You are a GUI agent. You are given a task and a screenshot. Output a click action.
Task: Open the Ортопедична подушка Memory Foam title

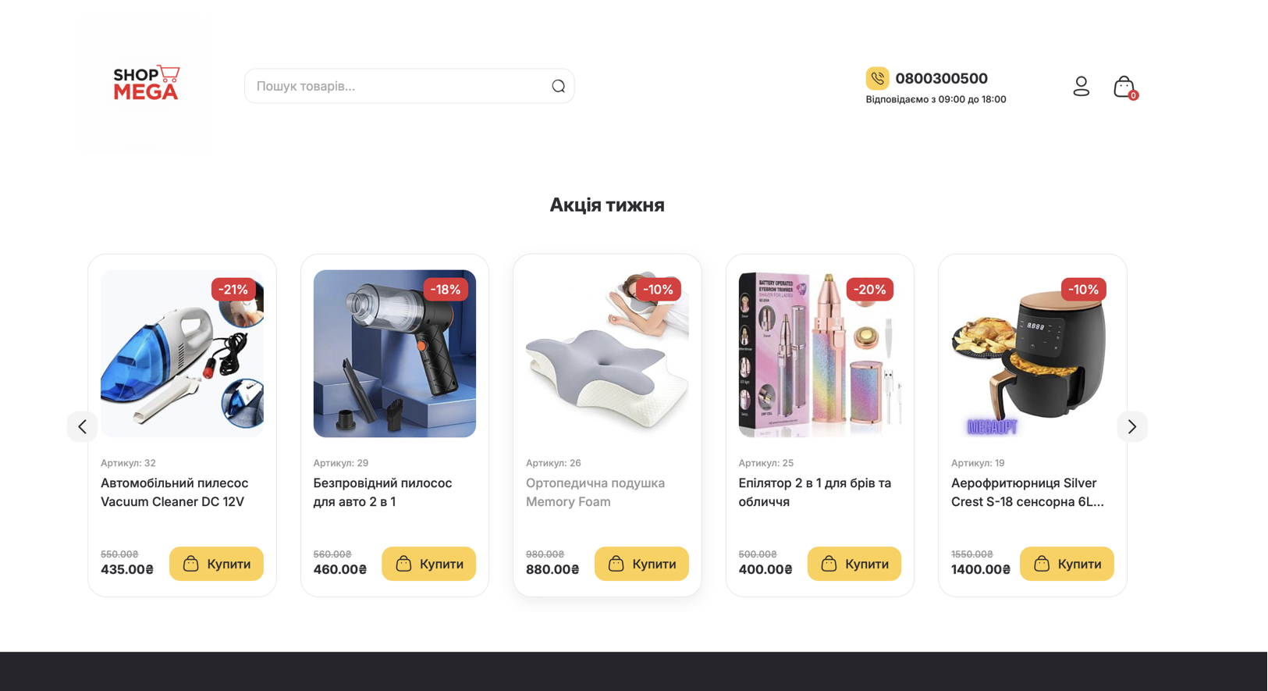click(x=595, y=493)
